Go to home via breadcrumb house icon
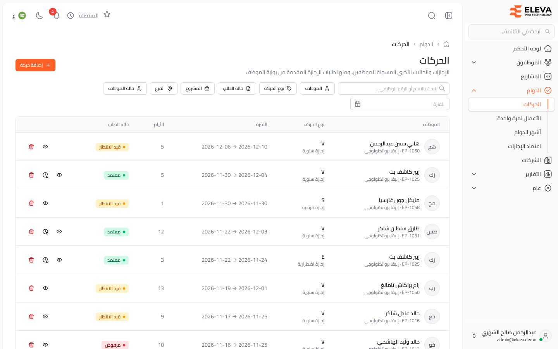 tap(446, 44)
